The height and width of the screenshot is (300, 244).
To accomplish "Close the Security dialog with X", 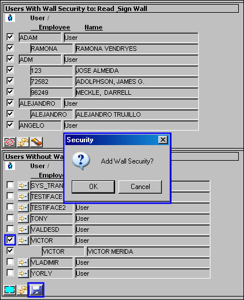I will [x=163, y=140].
